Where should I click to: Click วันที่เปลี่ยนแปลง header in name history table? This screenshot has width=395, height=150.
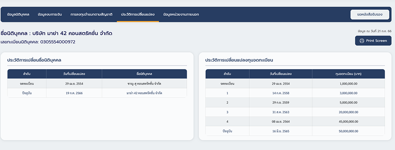pyautogui.click(x=74, y=74)
